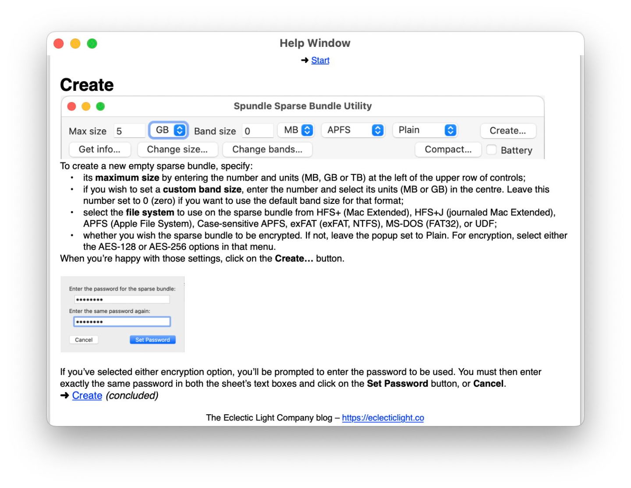Click the Max size number field
This screenshot has width=631, height=488.
130,131
